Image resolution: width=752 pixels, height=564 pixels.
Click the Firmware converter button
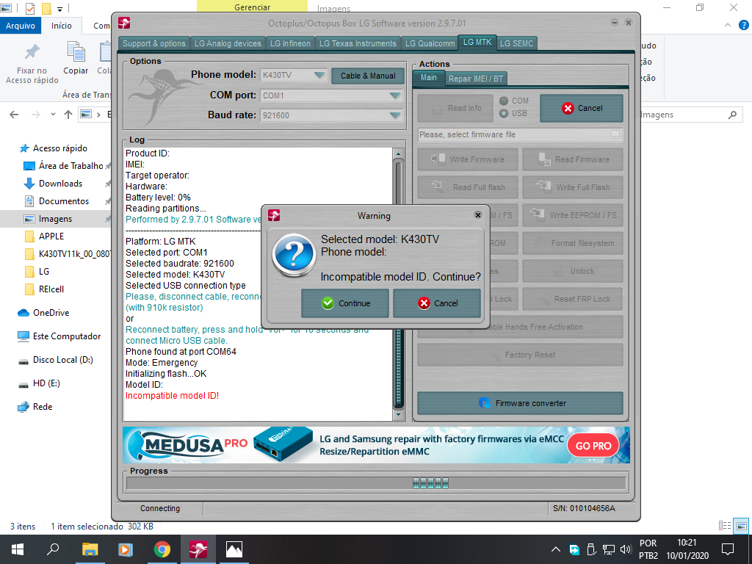(521, 403)
